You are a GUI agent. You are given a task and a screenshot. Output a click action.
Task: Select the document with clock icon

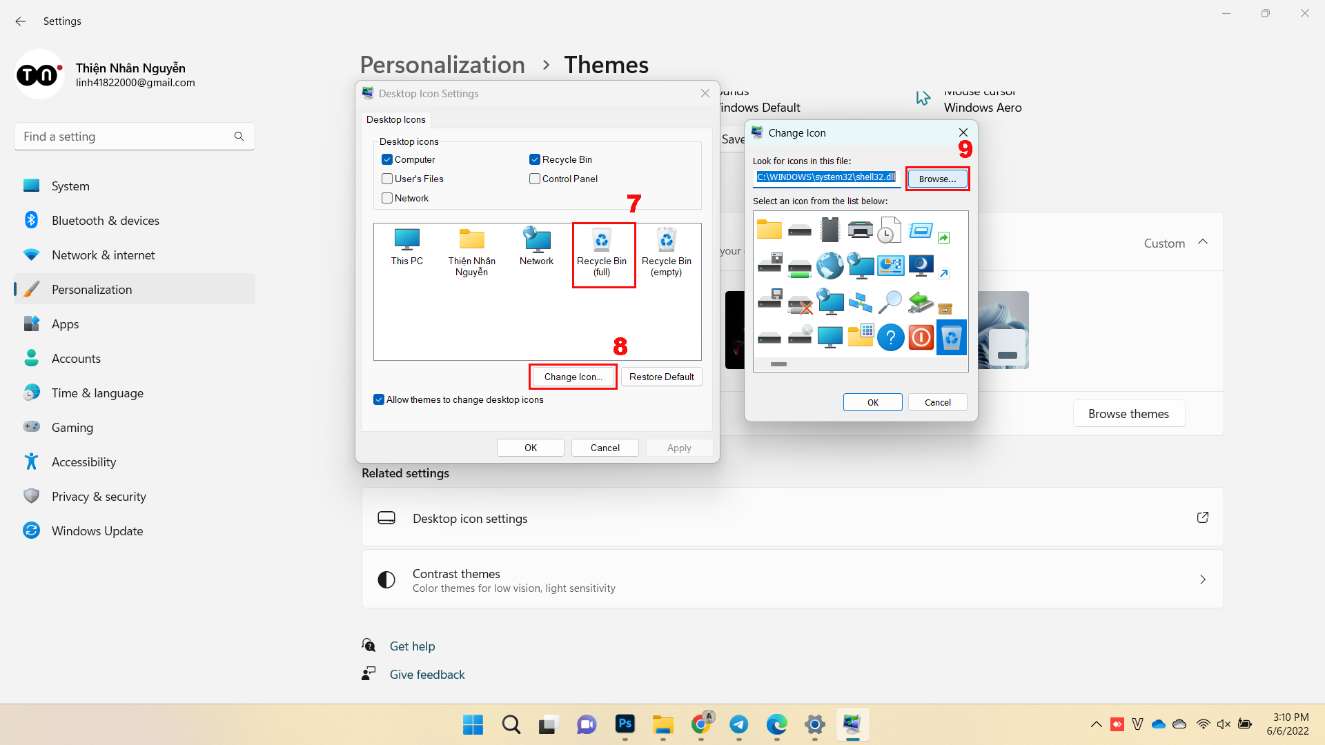coord(890,230)
